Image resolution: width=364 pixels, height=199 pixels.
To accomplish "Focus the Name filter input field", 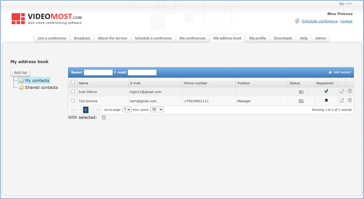I will point(98,73).
